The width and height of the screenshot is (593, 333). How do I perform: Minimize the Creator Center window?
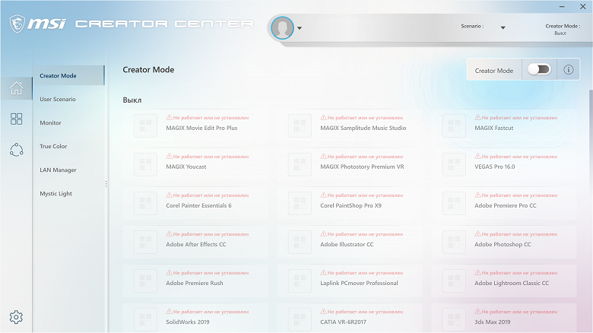point(562,6)
